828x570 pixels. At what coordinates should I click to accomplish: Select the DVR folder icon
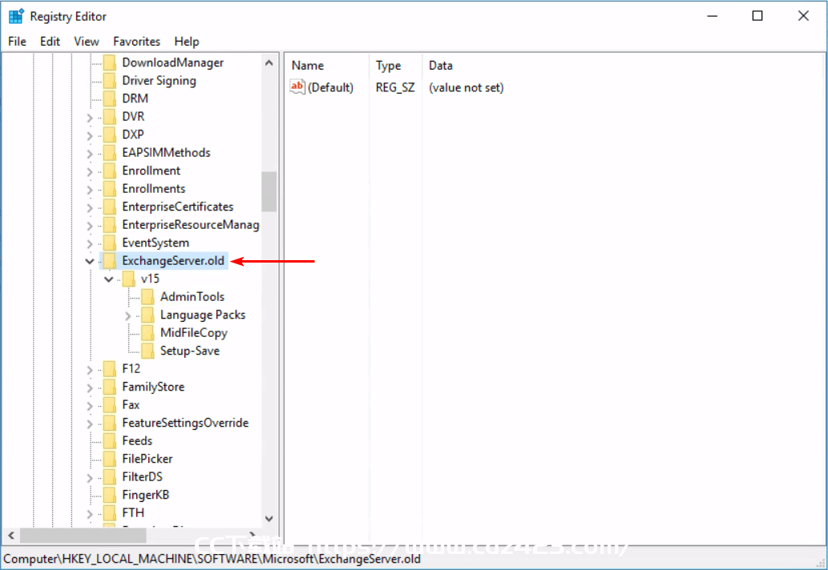tap(110, 117)
